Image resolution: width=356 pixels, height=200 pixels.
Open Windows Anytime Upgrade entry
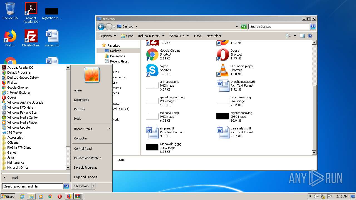point(25,102)
